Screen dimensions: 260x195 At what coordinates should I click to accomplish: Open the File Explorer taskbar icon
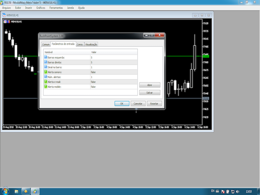(x=16, y=191)
